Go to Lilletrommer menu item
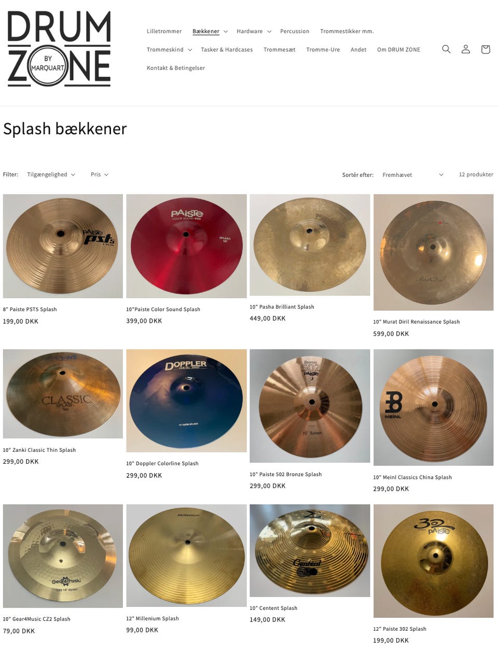Screen dimensions: 498x651 click(164, 31)
